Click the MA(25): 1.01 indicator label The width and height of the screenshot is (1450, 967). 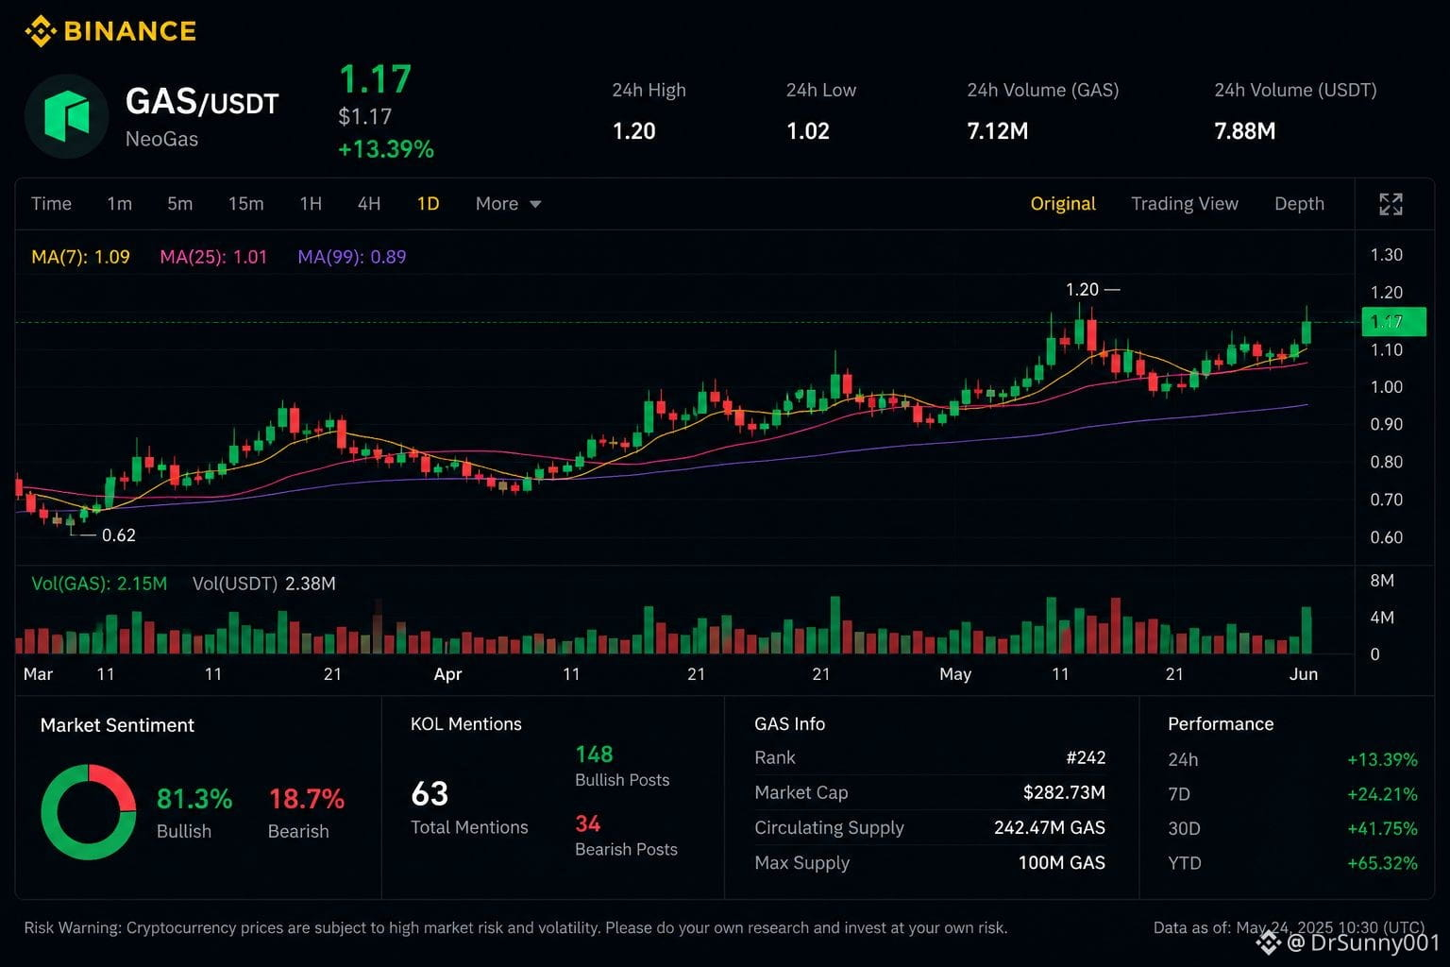(213, 257)
